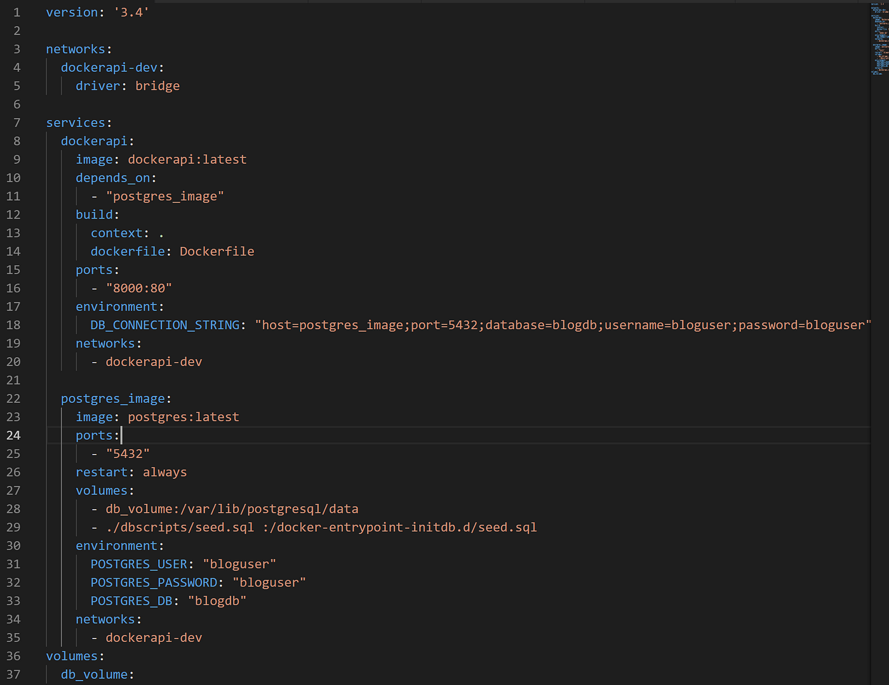Click the POSTGRES_USER environment key

tap(138, 564)
